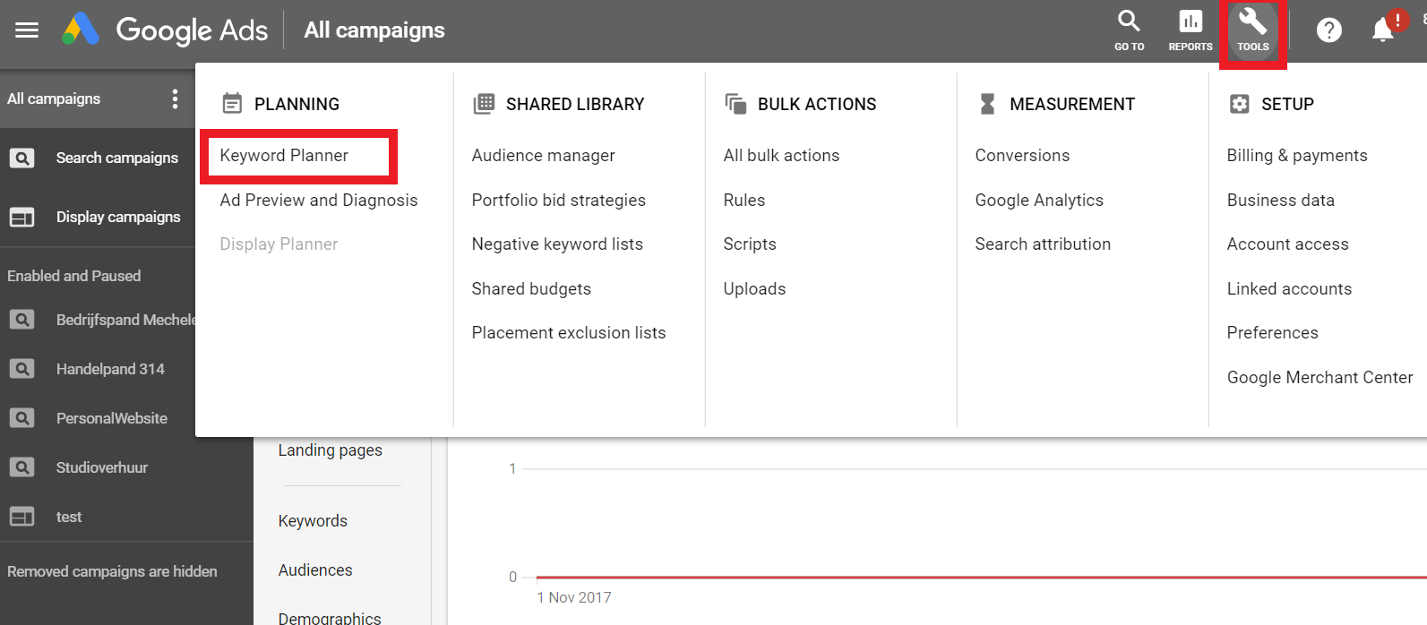Click the Bedrijfspand Mechelen campaign icon

coord(22,320)
